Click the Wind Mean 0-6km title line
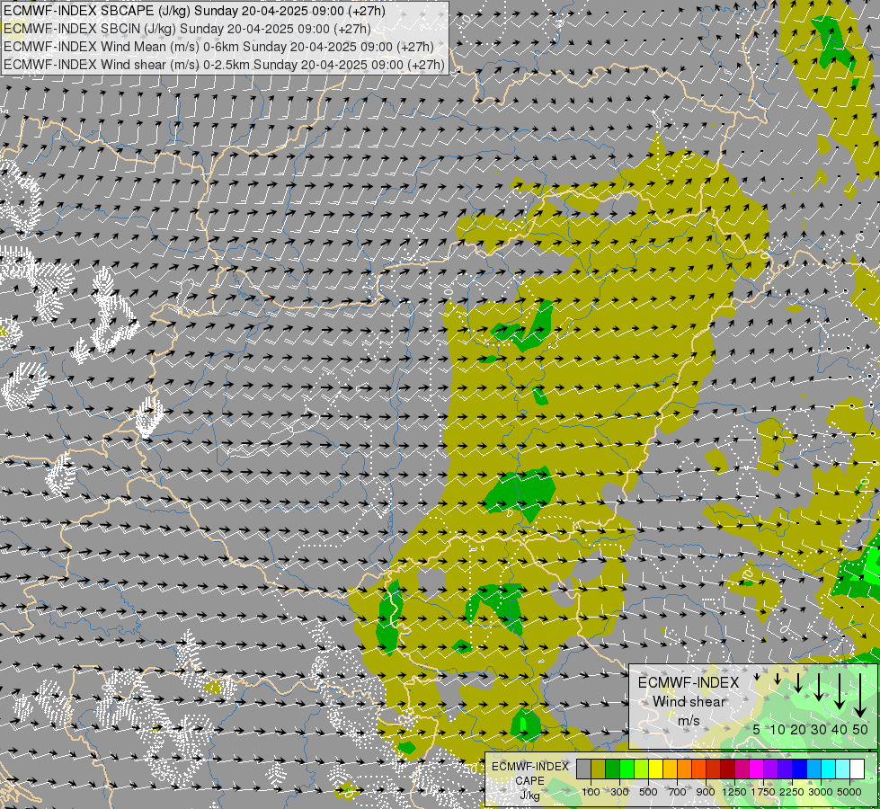 (218, 47)
